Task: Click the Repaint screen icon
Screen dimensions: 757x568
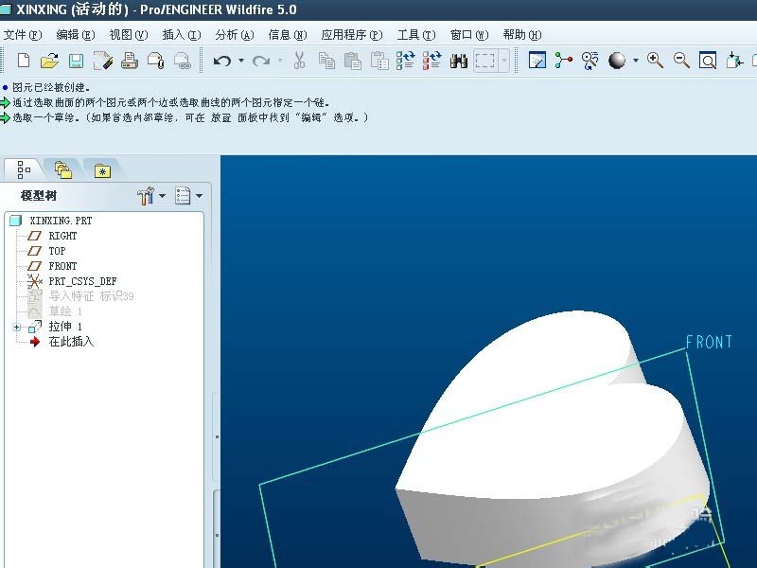Action: coord(537,61)
